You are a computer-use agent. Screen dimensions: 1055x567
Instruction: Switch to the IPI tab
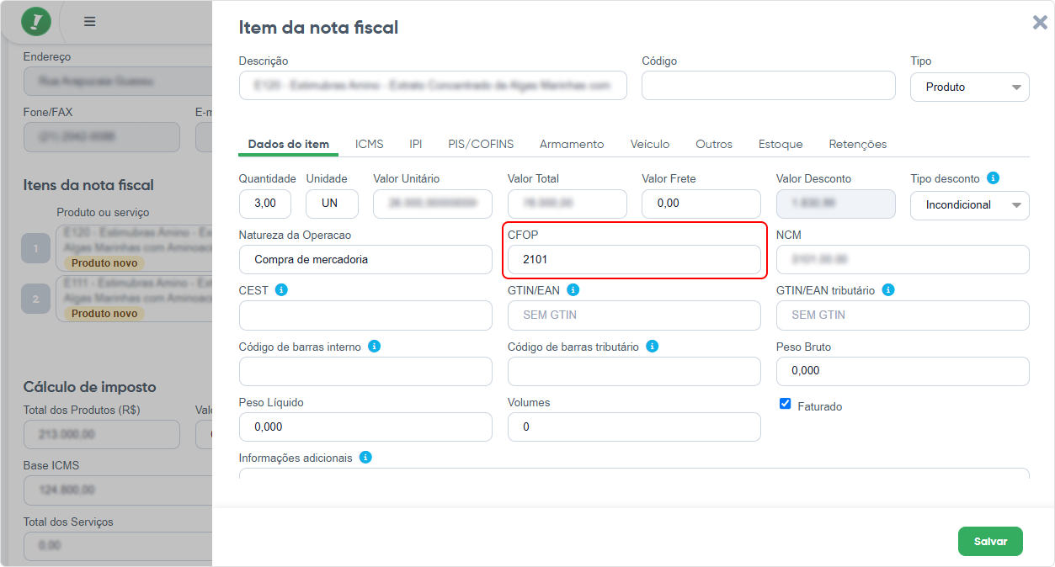[416, 145]
